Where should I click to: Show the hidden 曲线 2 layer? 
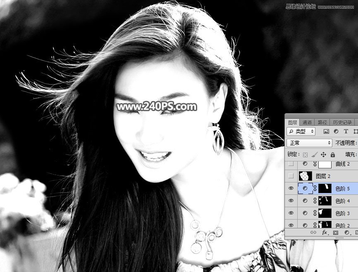(x=291, y=164)
